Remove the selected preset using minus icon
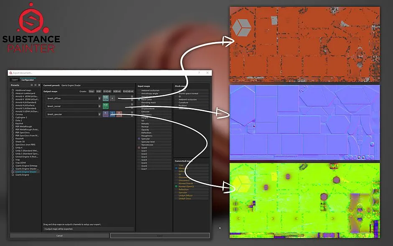 point(36,85)
